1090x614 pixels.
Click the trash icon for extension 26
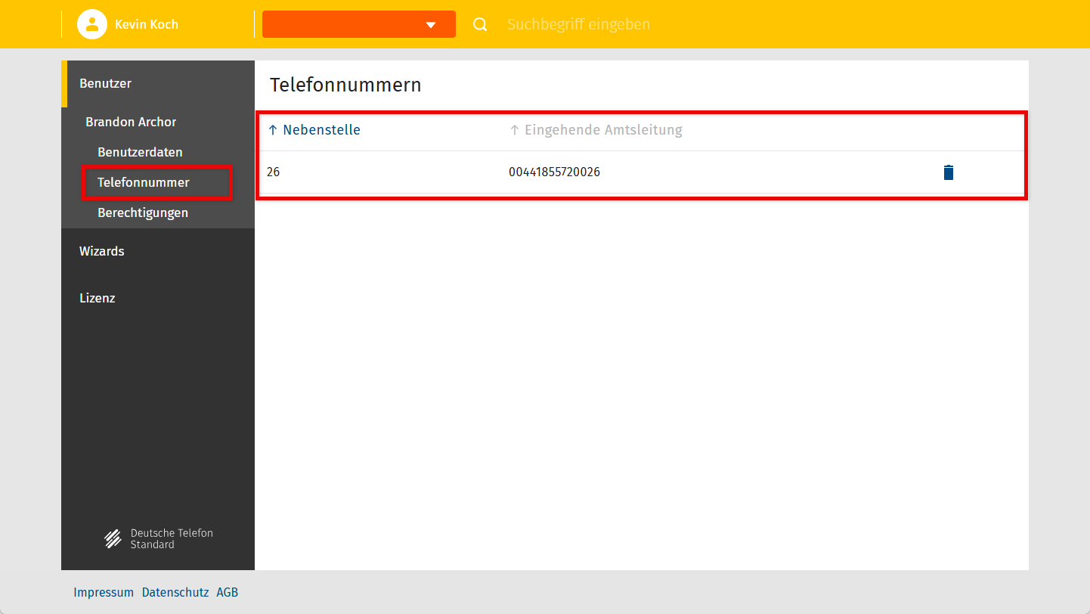pos(948,172)
